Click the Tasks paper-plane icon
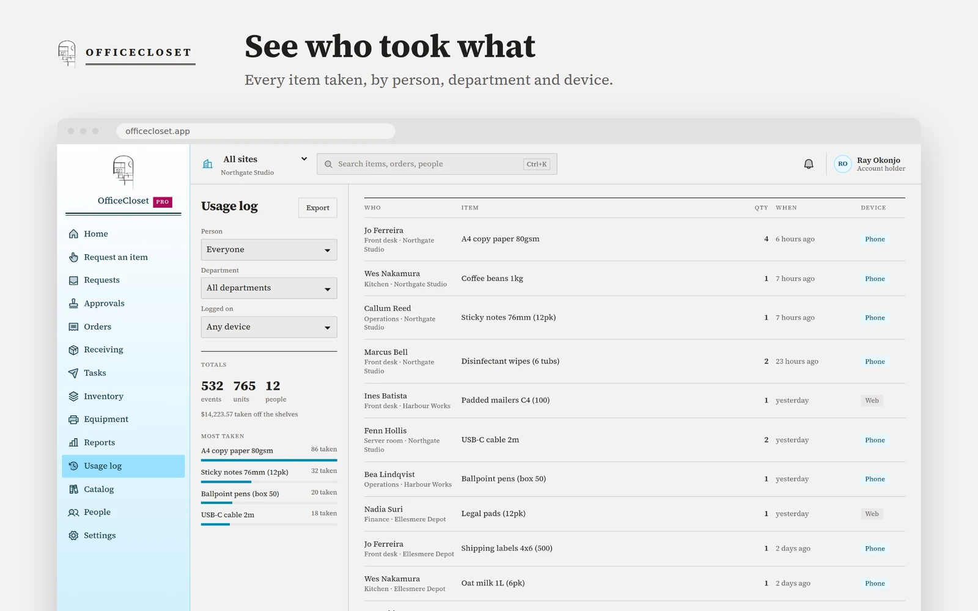The width and height of the screenshot is (978, 611). click(x=73, y=373)
